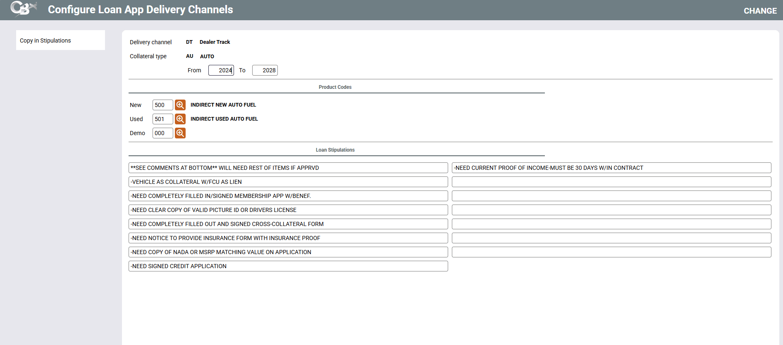Edit the PICTURE ID OR DRIVERS LICENSE stipulation
The width and height of the screenshot is (783, 345).
[x=288, y=210]
